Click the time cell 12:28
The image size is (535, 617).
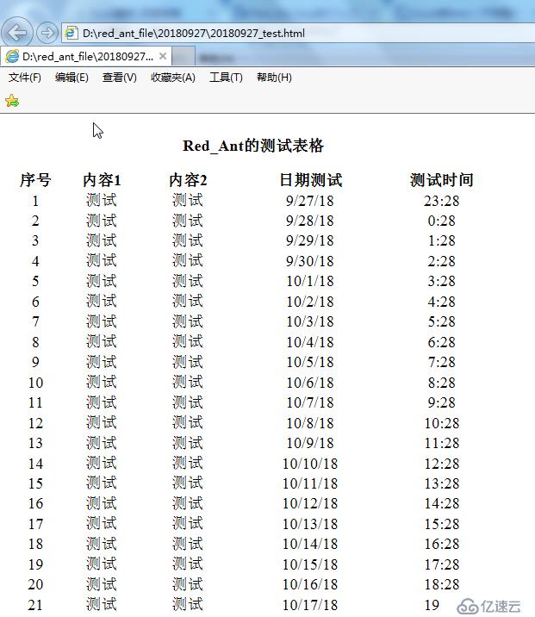click(441, 464)
